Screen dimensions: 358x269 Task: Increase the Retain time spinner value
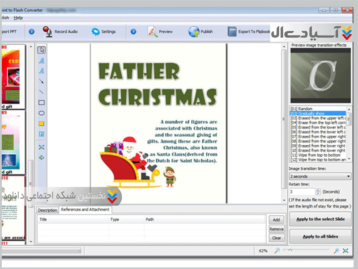pos(318,190)
